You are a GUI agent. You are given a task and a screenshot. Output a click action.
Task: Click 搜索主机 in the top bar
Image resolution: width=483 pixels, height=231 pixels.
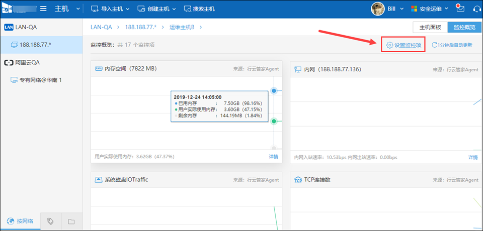coord(199,9)
